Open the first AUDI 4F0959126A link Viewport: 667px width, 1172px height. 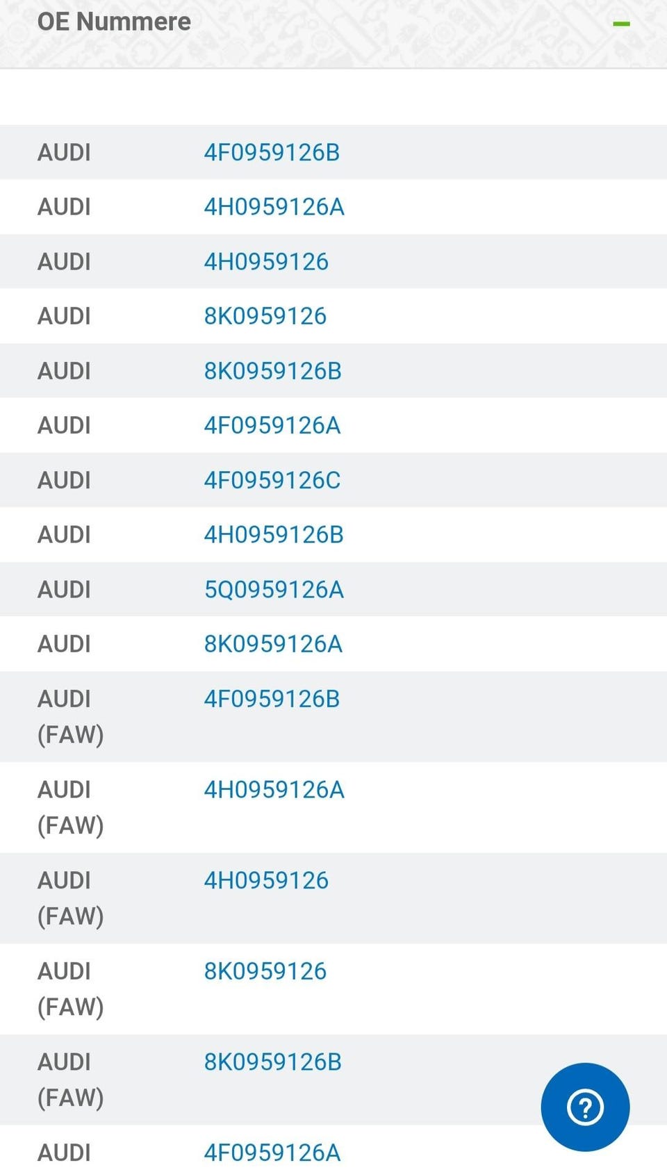272,424
